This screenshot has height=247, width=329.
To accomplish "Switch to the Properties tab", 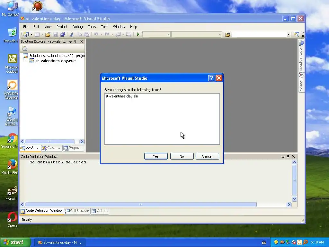I will pos(73,148).
